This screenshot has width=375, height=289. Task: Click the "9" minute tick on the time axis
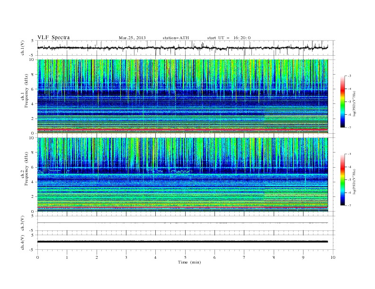point(303,257)
